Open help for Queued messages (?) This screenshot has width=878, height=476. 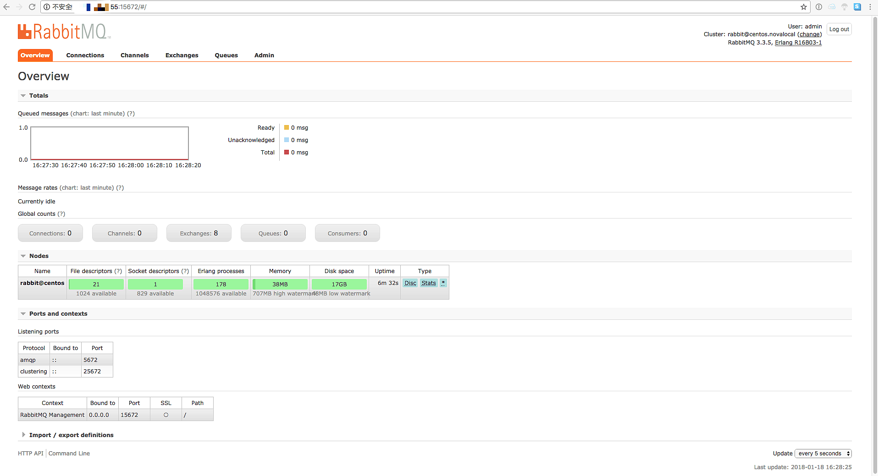(x=131, y=114)
